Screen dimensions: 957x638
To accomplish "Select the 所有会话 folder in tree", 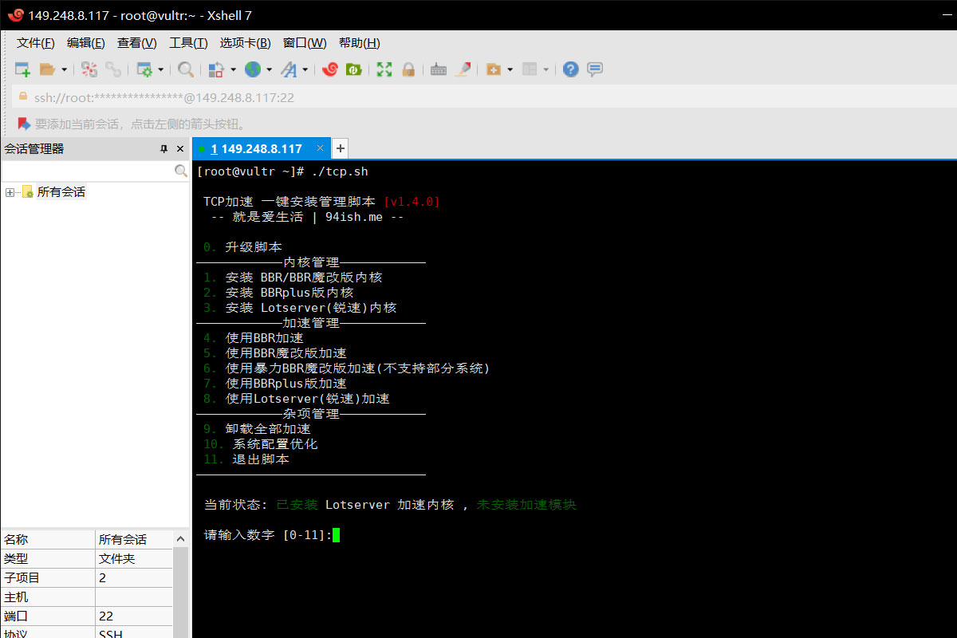I will click(61, 192).
